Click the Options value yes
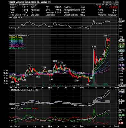The width and height of the screenshot is (126, 128). (83, 7)
